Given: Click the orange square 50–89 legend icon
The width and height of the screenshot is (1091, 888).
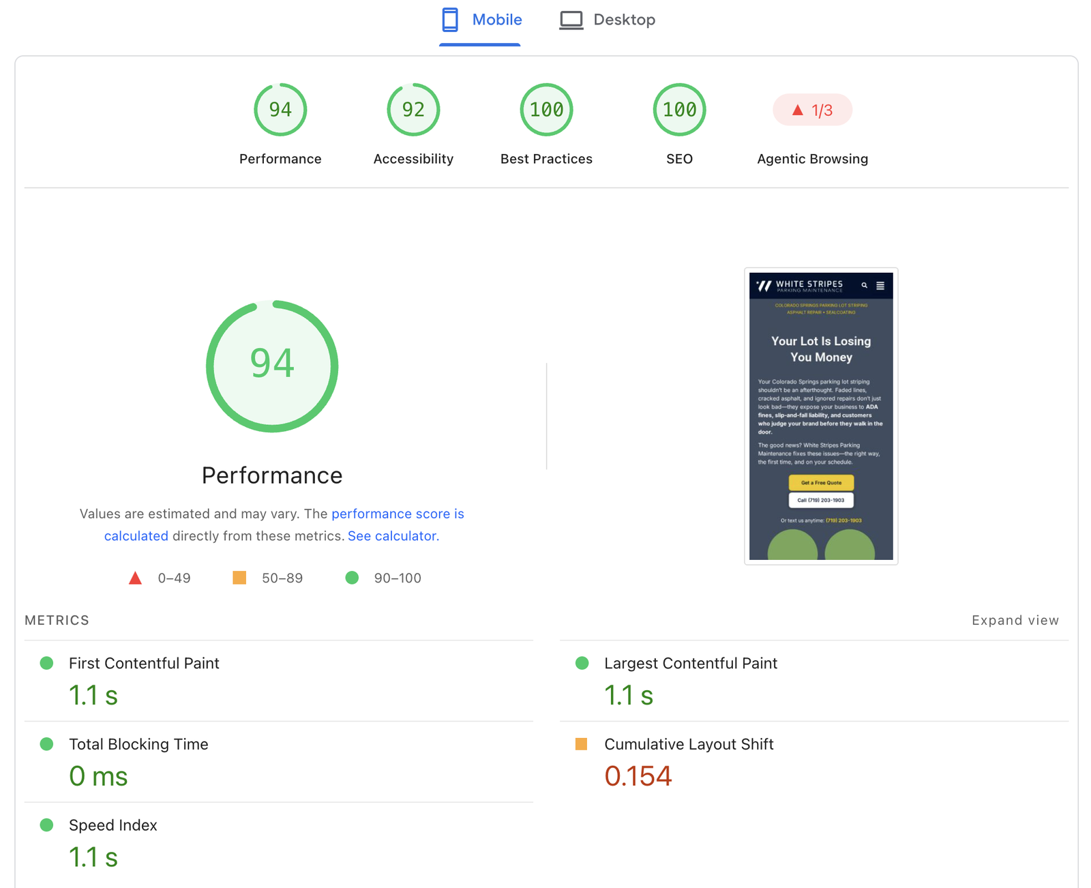Looking at the screenshot, I should click(239, 578).
